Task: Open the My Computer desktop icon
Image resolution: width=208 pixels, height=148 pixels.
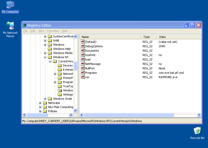Action: [x=10, y=7]
